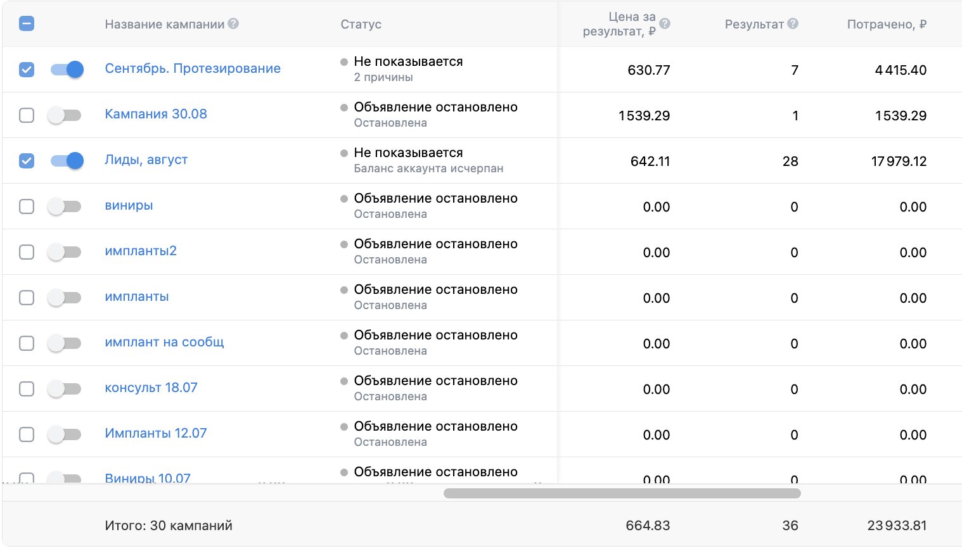Image resolution: width=962 pixels, height=551 pixels.
Task: Open the имплант на сообщ link
Action: [164, 342]
